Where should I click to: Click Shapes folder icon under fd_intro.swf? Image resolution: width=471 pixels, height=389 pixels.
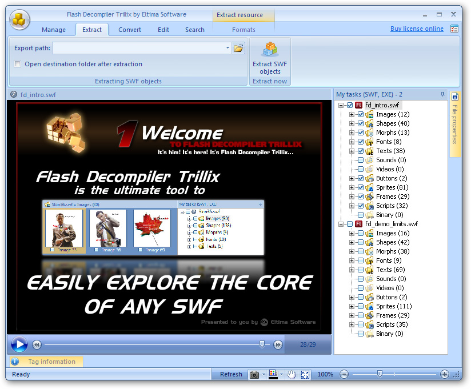coord(369,123)
